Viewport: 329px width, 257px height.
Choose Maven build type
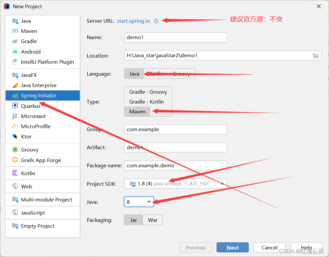click(x=137, y=111)
